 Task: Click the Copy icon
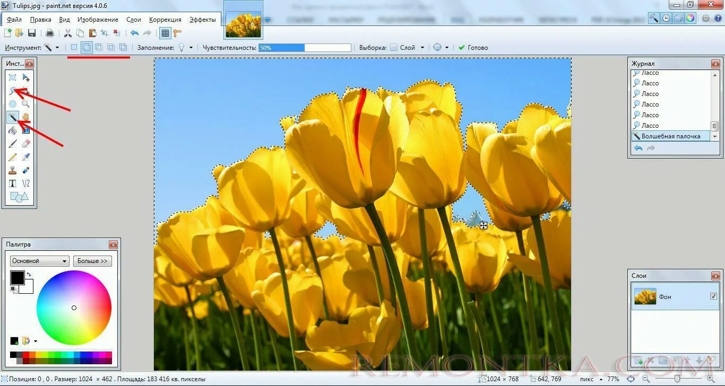coord(80,33)
